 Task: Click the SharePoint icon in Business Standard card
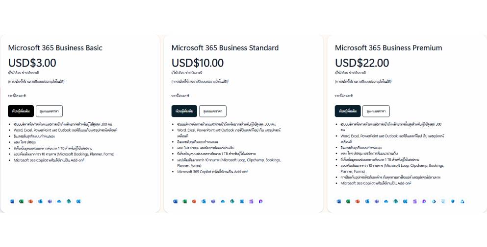click(x=232, y=202)
